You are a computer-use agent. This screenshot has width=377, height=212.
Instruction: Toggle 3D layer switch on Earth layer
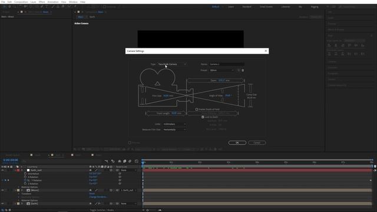111,204
